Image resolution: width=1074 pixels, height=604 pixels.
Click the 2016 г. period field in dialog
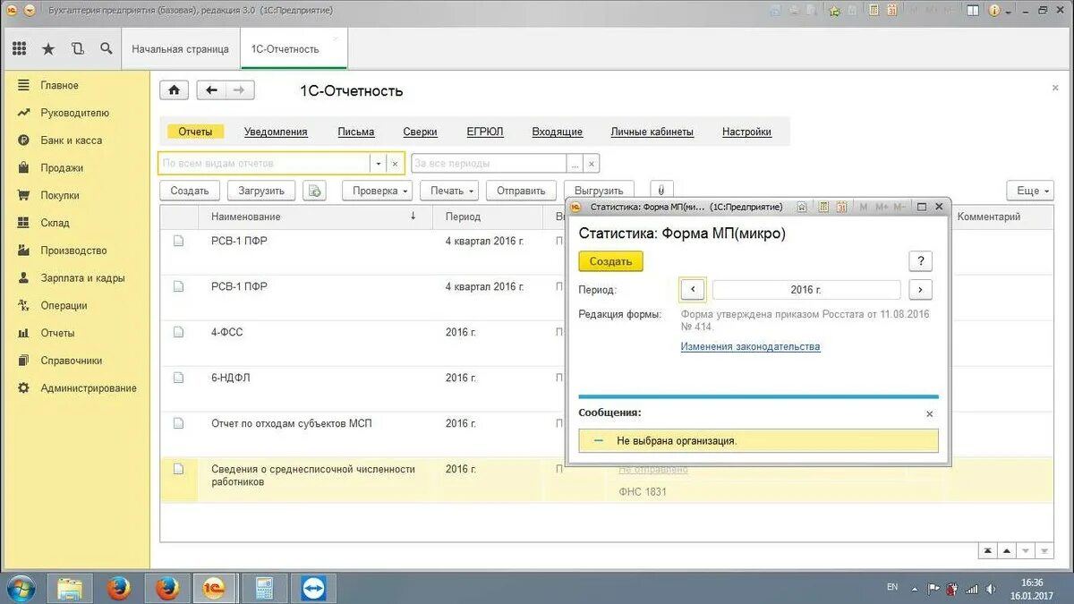(x=806, y=290)
